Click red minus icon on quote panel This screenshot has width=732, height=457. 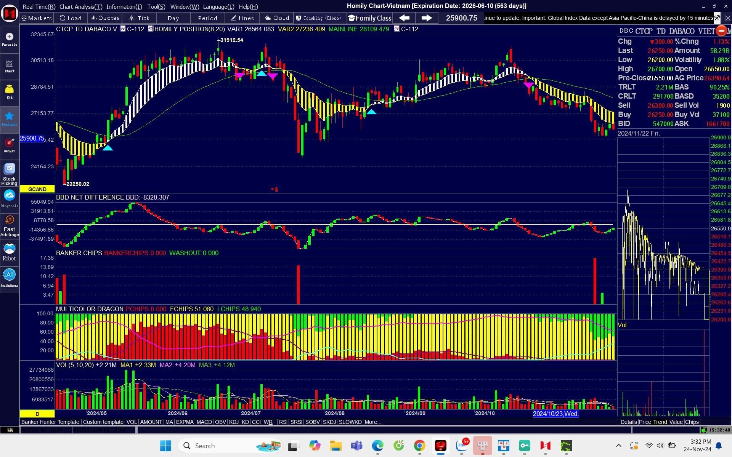tap(721, 30)
